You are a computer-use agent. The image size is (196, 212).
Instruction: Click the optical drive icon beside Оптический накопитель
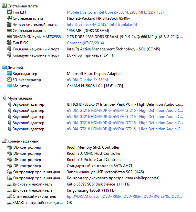click(9, 196)
